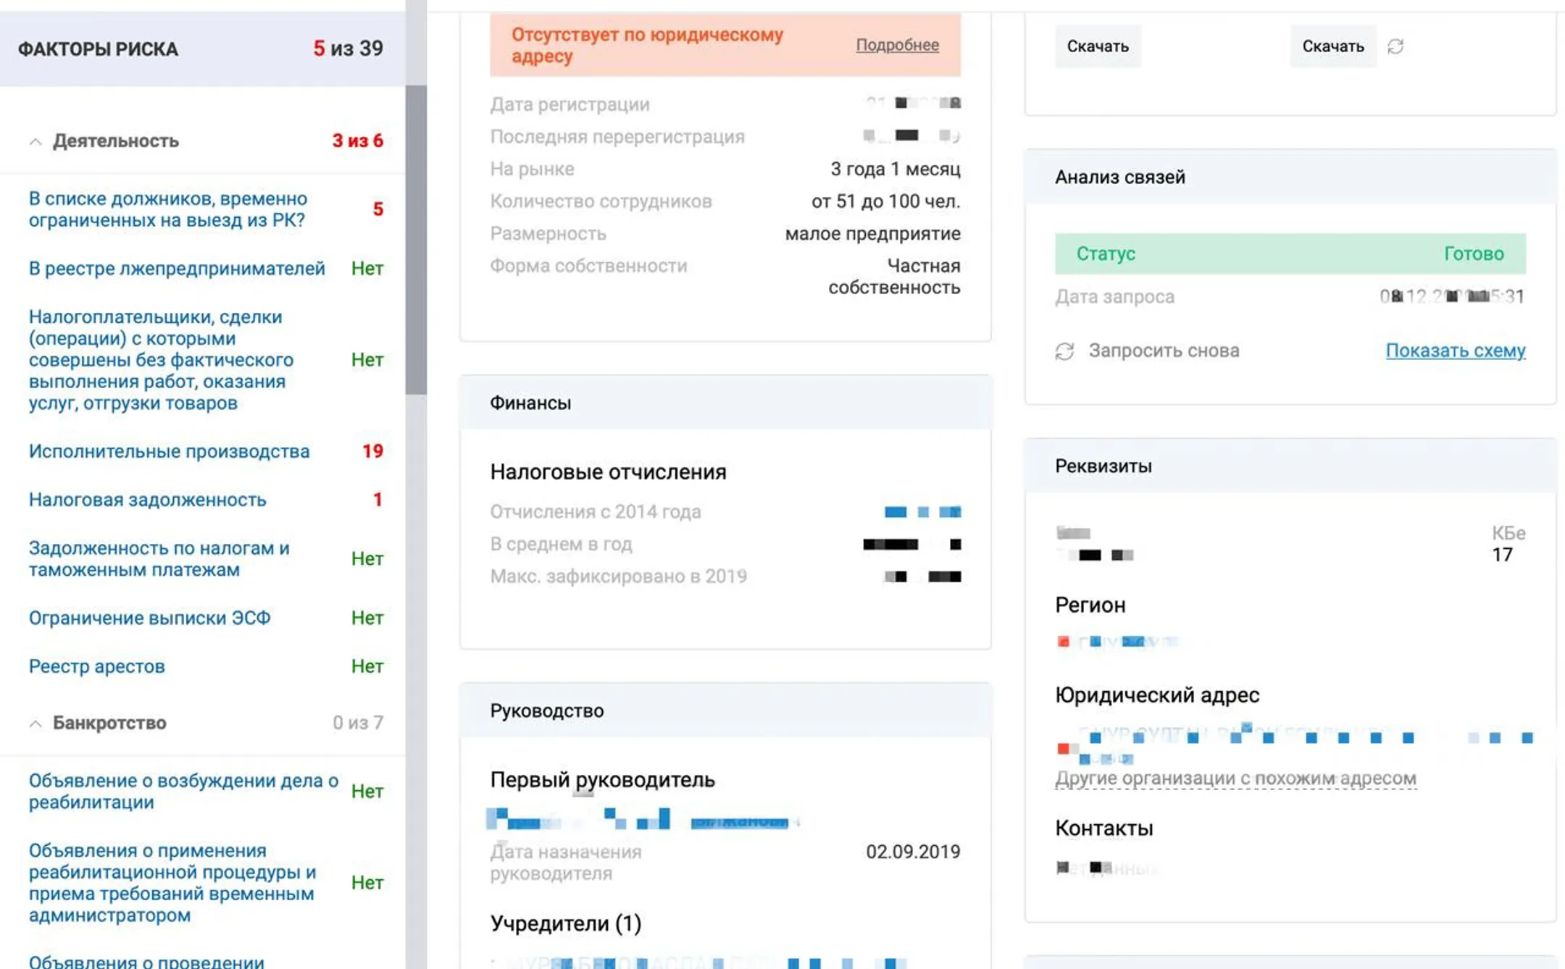The height and width of the screenshot is (969, 1565).
Task: Collapse the Банкротство section chevron
Action: point(36,723)
